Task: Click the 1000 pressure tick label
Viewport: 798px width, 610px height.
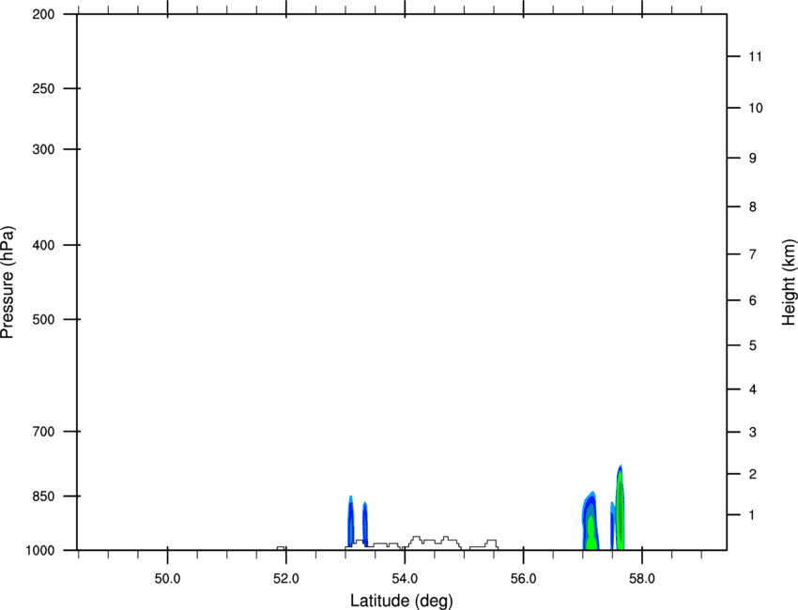Action: pyautogui.click(x=39, y=551)
